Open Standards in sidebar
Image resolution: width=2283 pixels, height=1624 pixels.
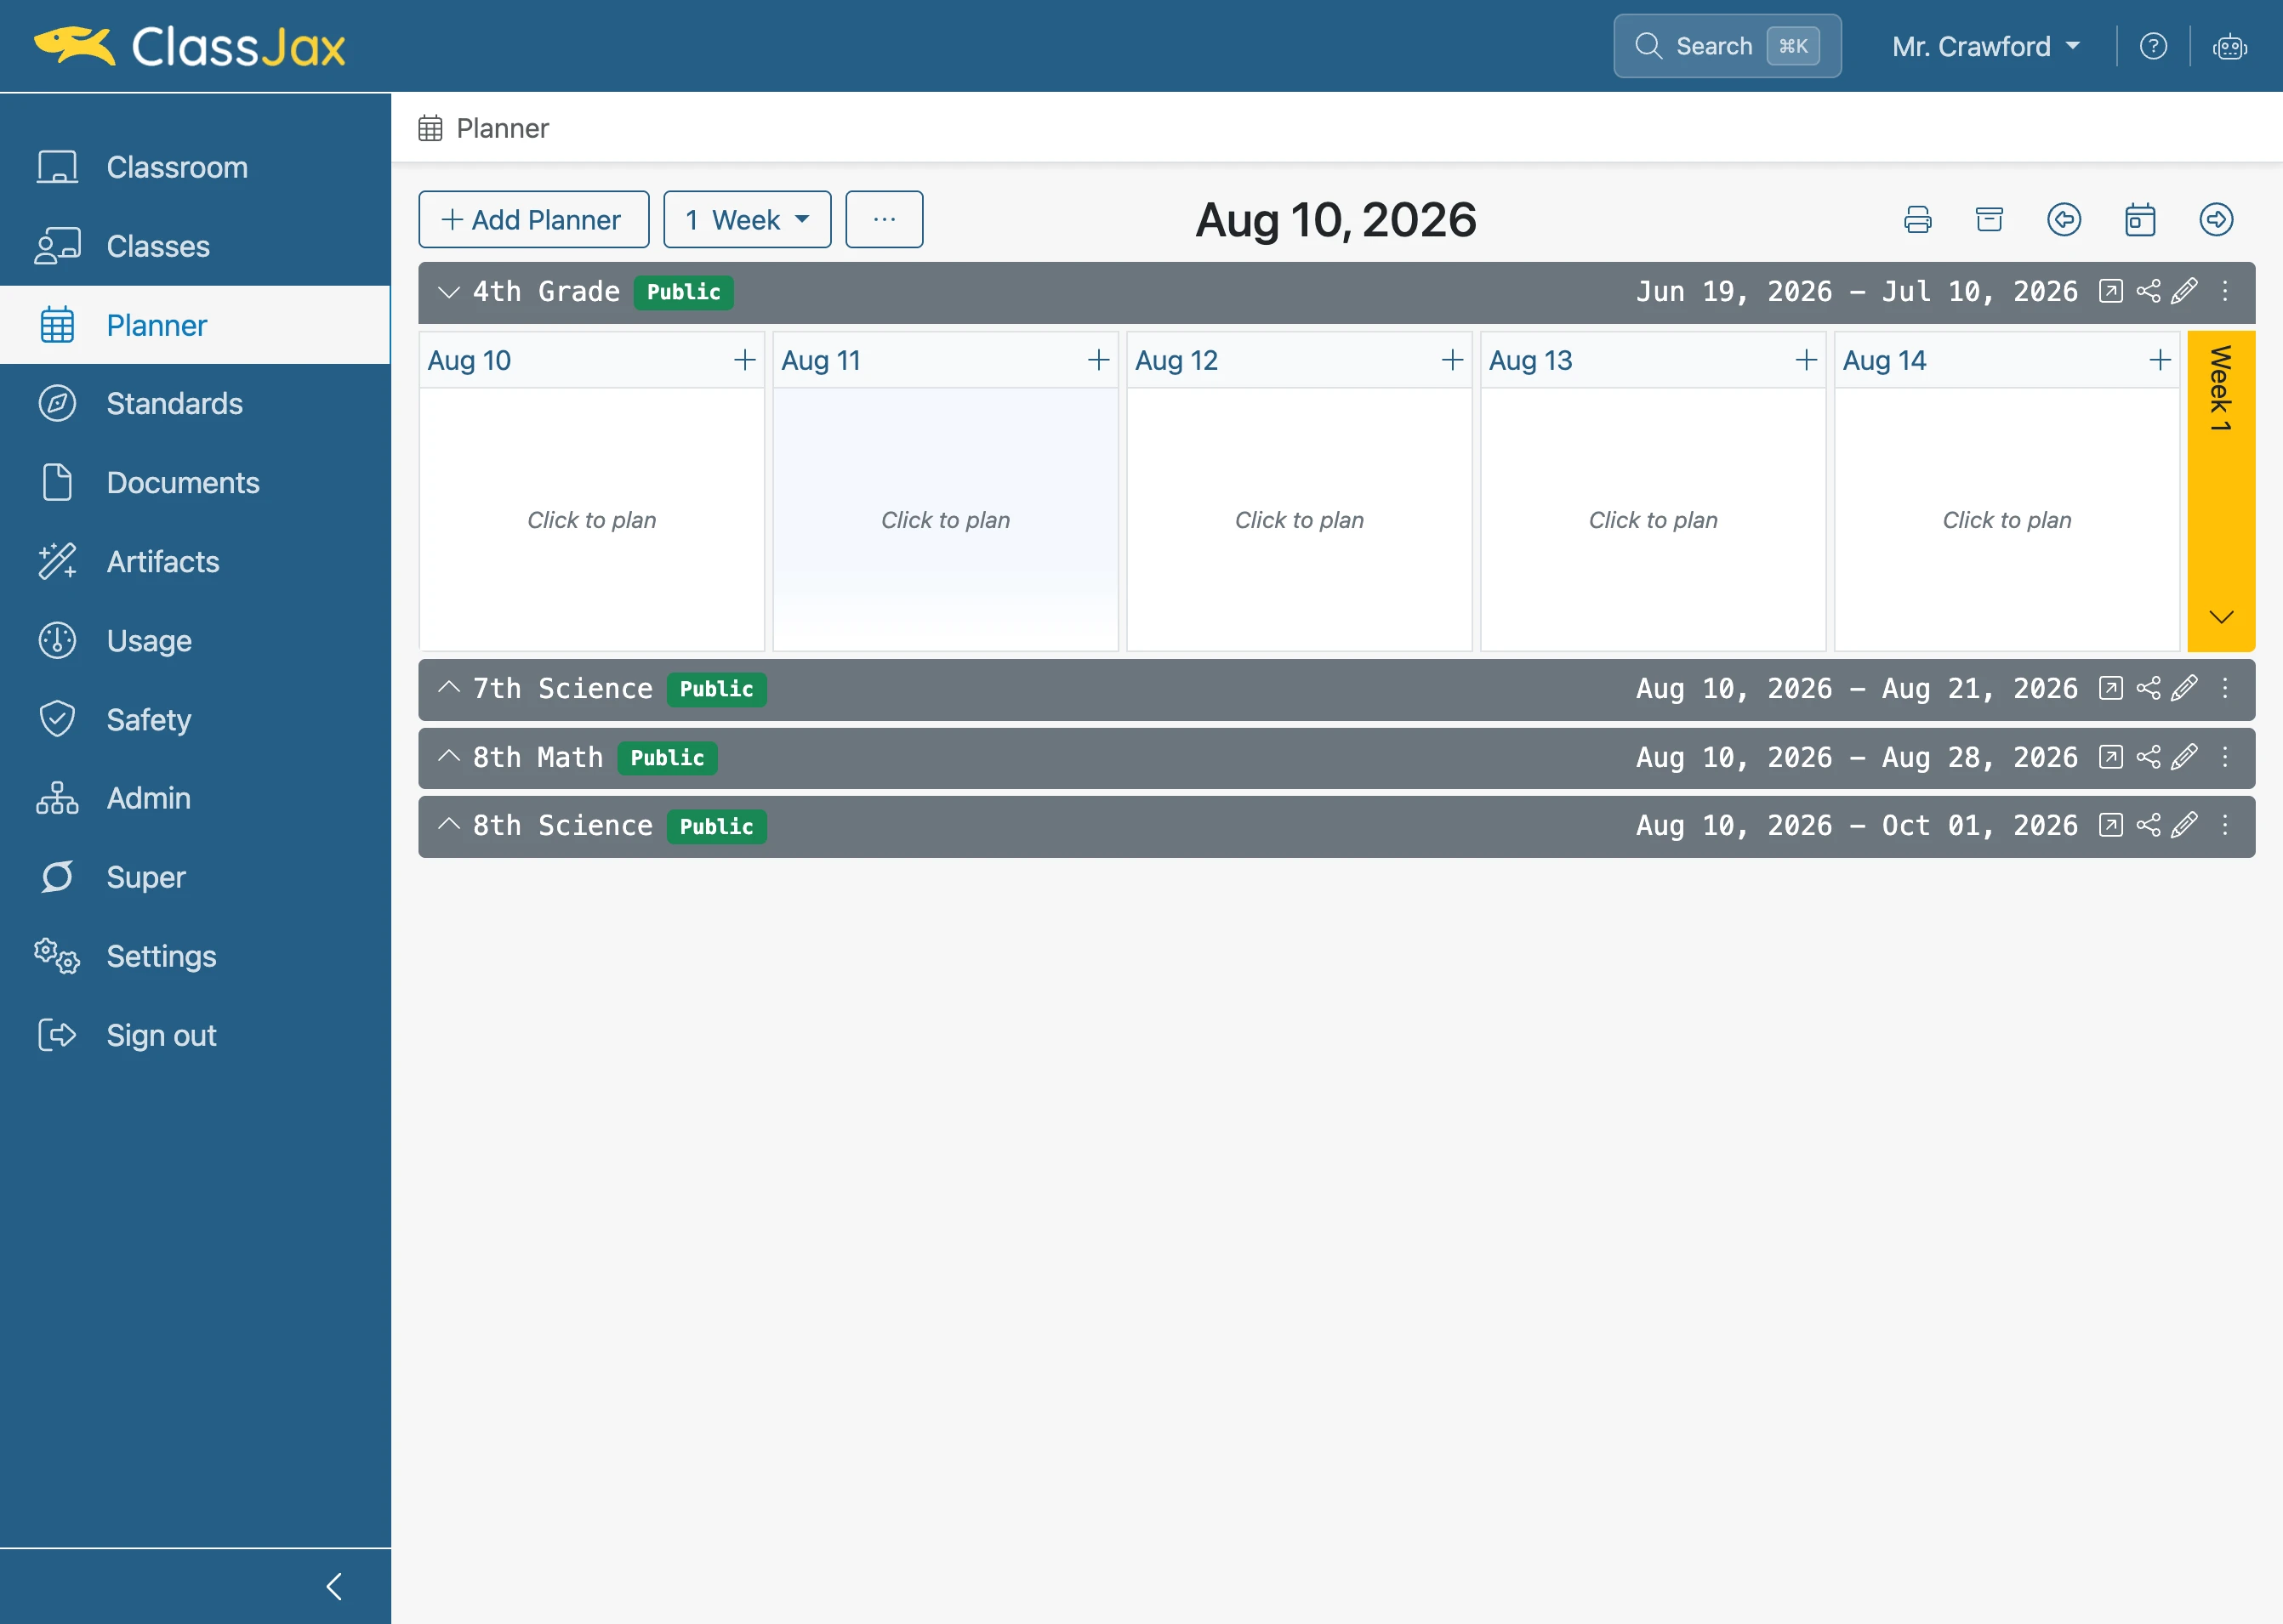coord(195,404)
